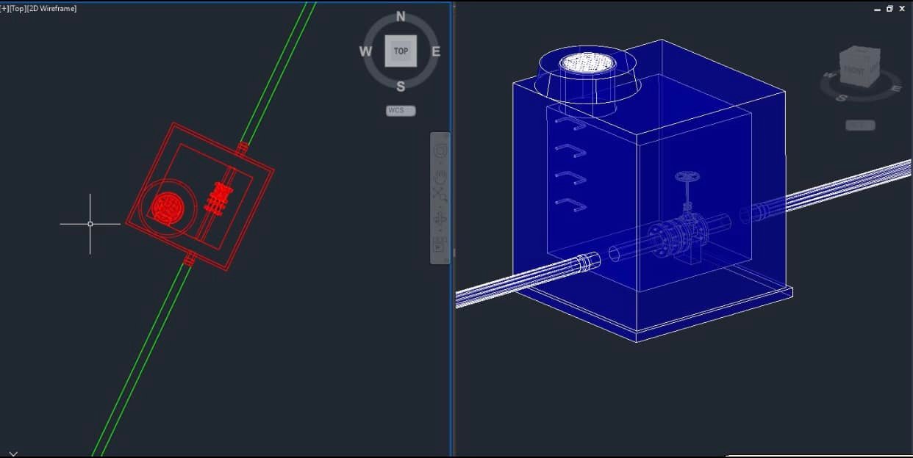The height and width of the screenshot is (458, 913).
Task: Open the [+] viewport controls menu
Action: [x=4, y=8]
